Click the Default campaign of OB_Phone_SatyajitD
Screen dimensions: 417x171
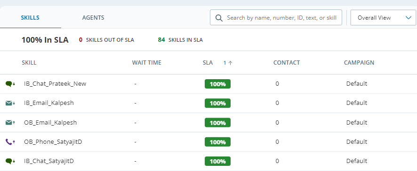click(357, 141)
